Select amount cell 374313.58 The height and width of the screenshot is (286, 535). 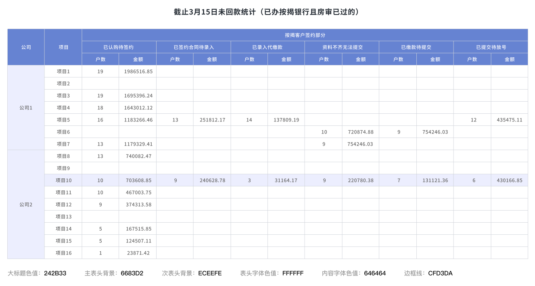(x=138, y=205)
